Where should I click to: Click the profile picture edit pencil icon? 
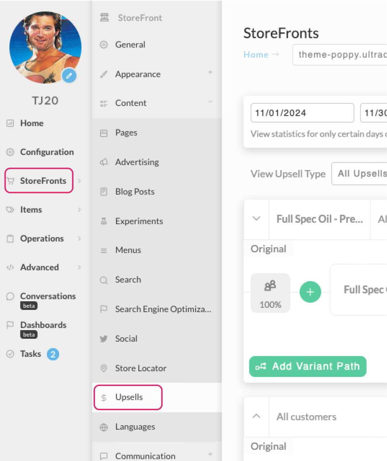coord(69,75)
